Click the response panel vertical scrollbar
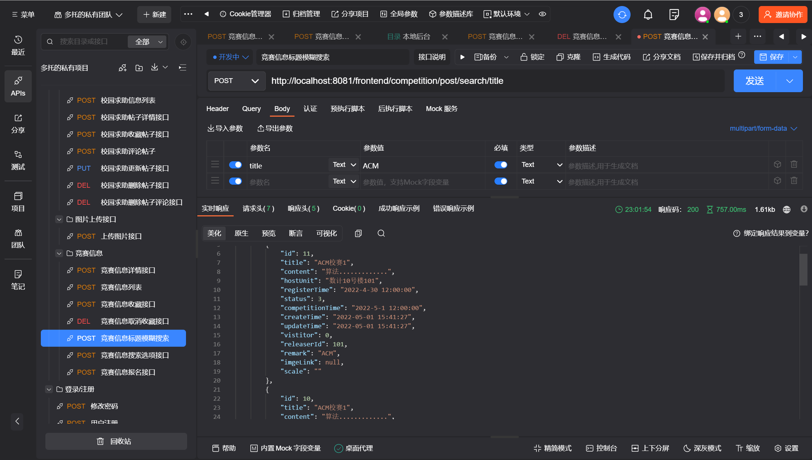This screenshot has height=460, width=812. [803, 269]
